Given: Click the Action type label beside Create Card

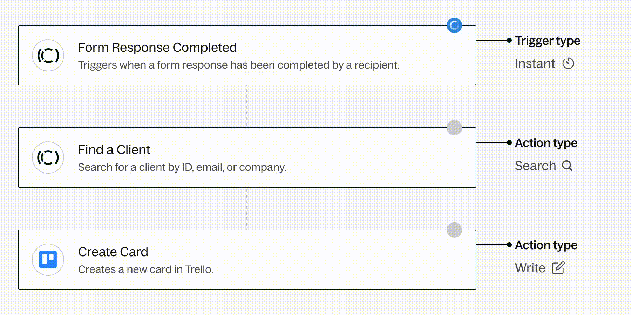Looking at the screenshot, I should (546, 245).
